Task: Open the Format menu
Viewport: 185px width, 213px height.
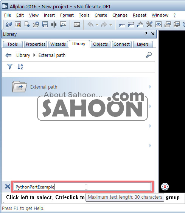Action: coord(67,15)
